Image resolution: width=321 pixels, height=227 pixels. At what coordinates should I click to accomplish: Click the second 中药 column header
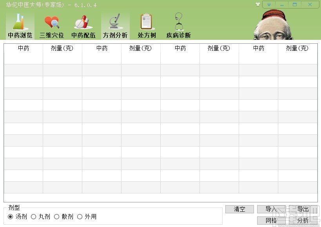(102, 48)
